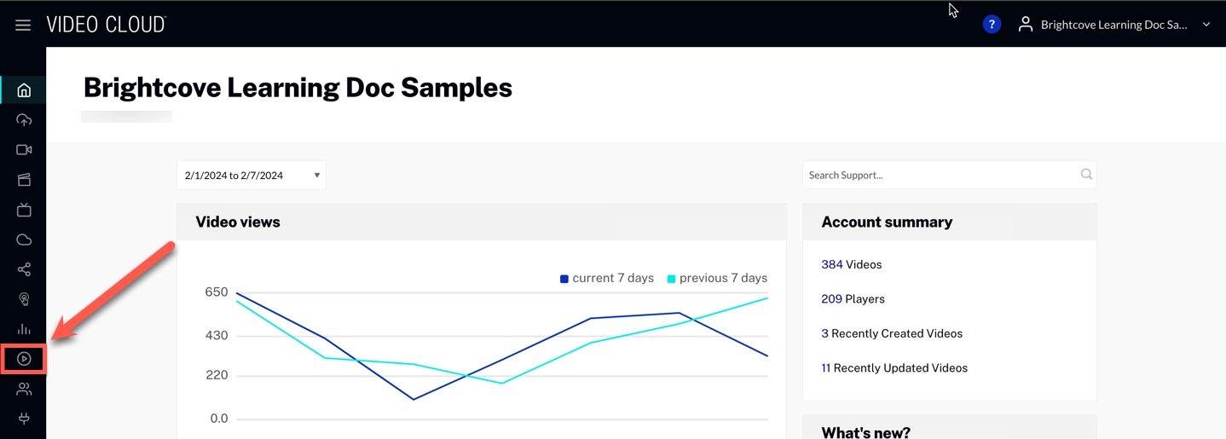Click the 384 Videos link
Viewport: 1226px width, 439px height.
coord(831,265)
